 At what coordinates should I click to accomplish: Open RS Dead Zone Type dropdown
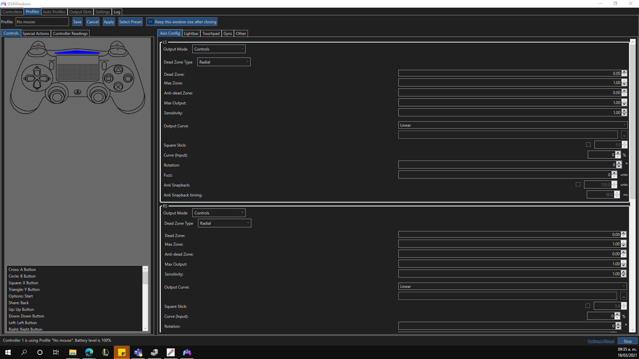point(225,223)
